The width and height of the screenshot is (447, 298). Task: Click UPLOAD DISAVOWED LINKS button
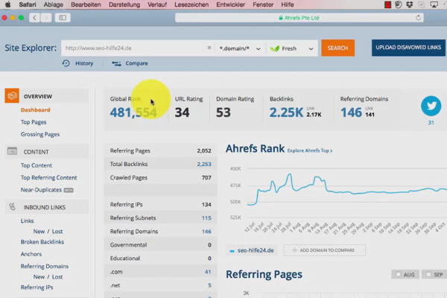[408, 48]
